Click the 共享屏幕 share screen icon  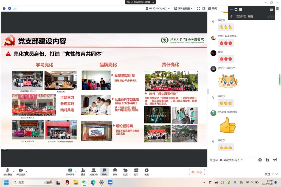click(70, 171)
